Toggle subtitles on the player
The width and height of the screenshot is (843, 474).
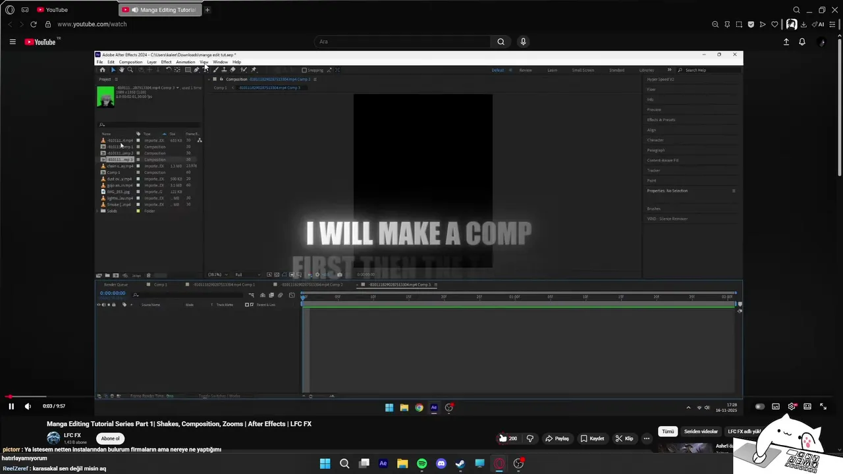point(776,406)
